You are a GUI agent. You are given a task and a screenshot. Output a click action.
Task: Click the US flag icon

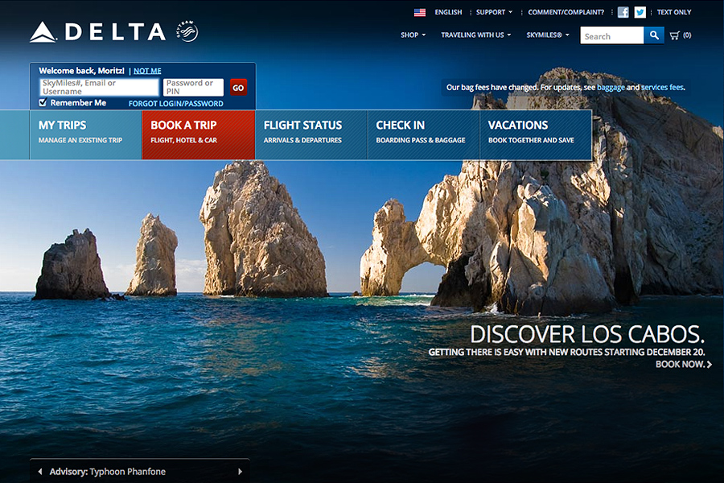click(x=420, y=13)
